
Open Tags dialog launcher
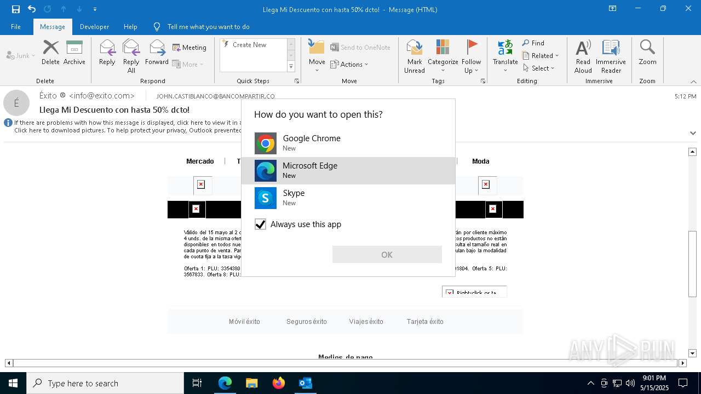483,81
